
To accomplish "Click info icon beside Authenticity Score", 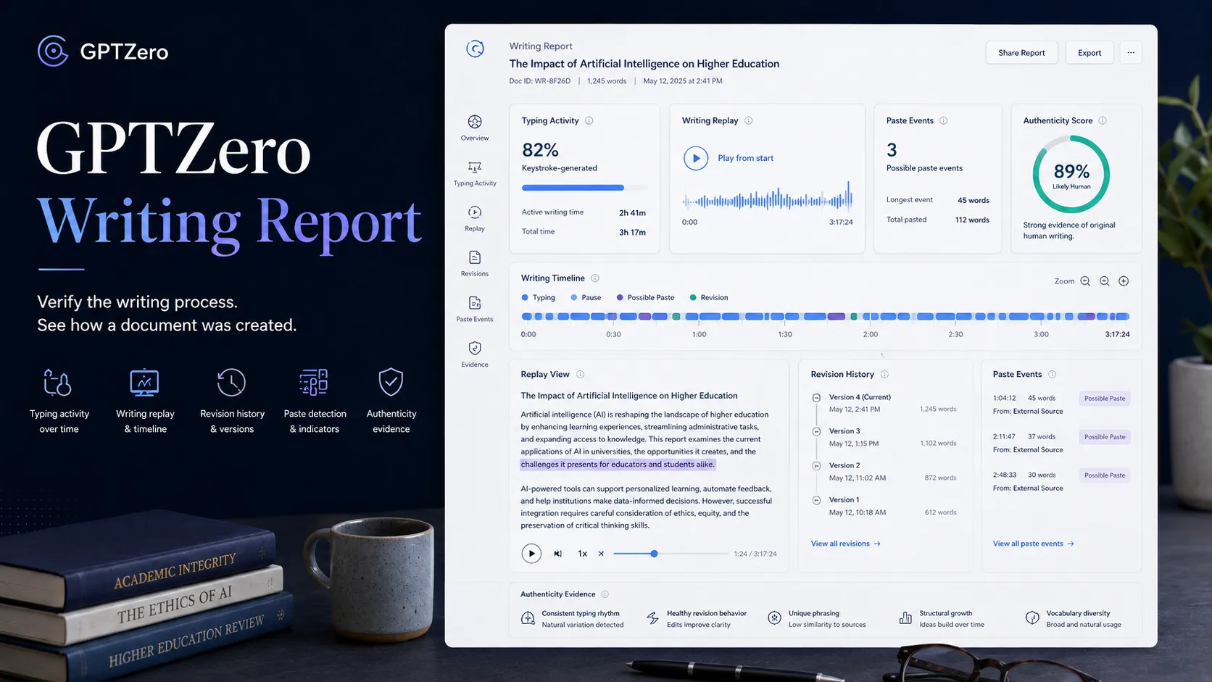I will 1103,121.
